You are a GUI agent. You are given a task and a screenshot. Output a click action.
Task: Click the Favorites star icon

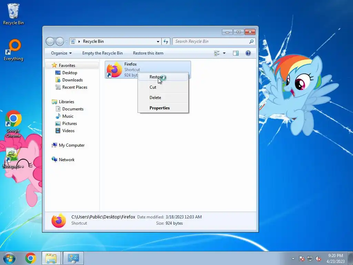point(54,65)
